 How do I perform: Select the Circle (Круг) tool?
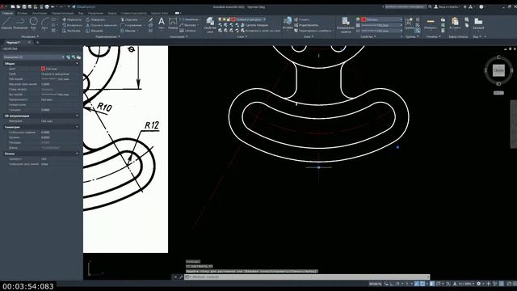34,23
